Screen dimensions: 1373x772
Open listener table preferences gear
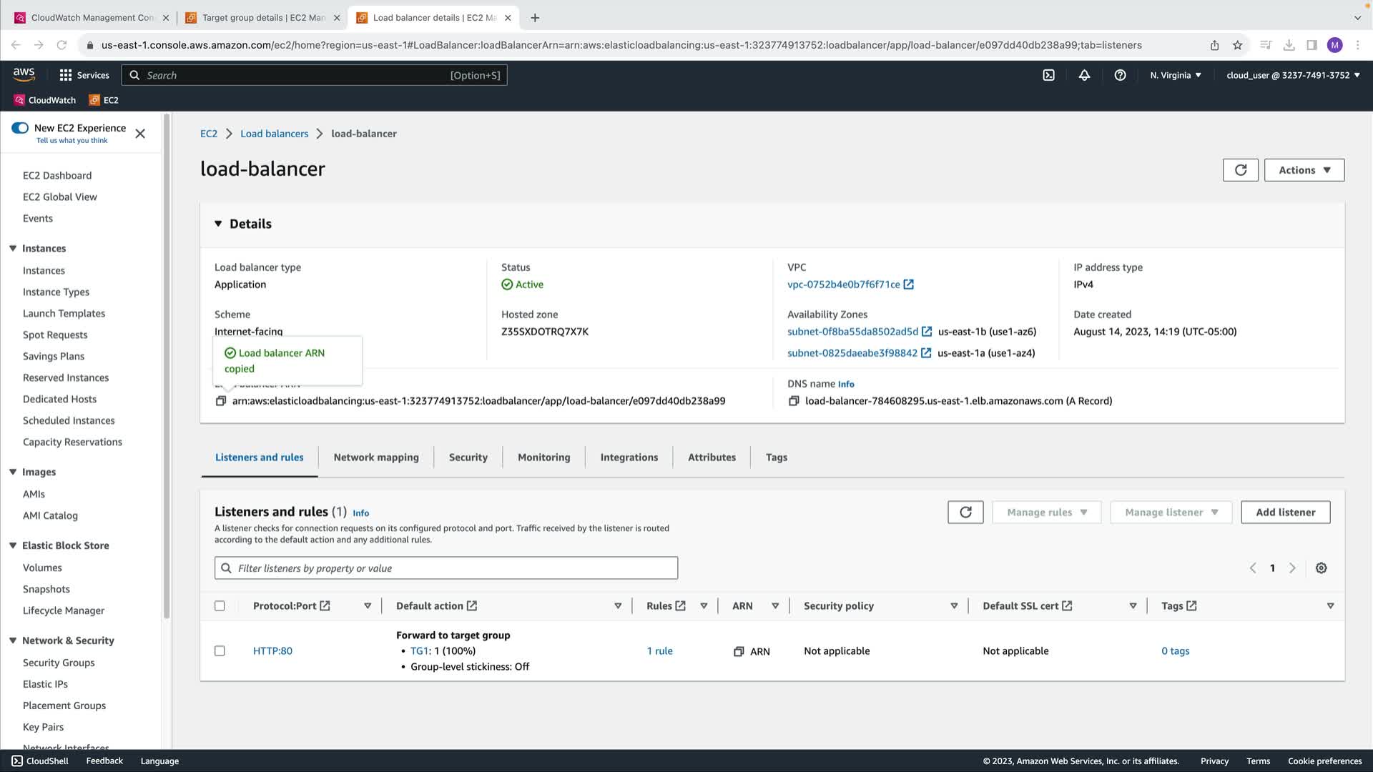point(1321,568)
